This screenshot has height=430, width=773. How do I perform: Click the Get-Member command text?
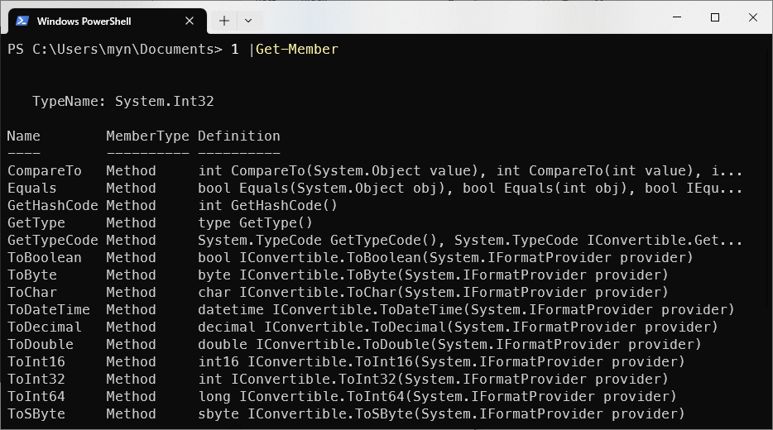(x=297, y=50)
